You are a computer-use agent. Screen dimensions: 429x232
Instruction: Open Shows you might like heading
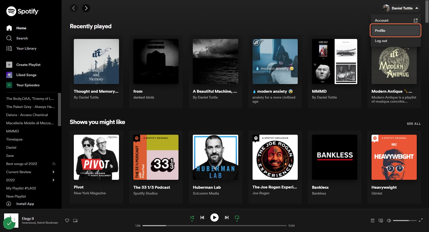click(97, 122)
